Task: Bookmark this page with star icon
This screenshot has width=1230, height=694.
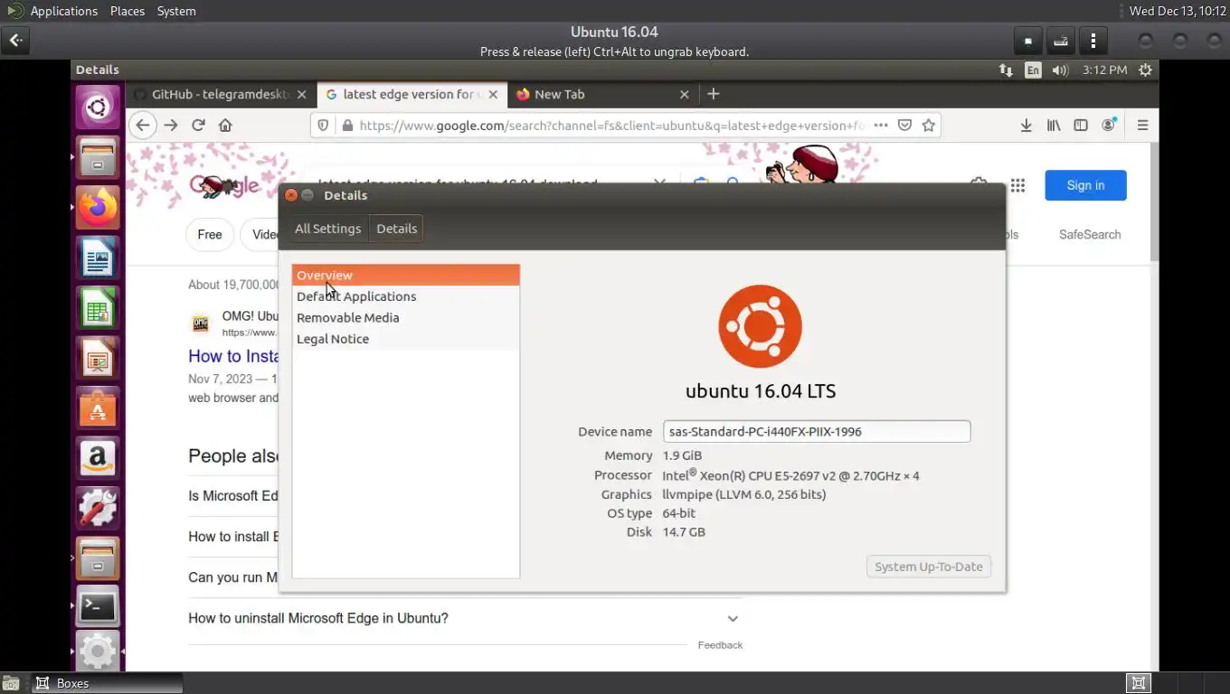Action: 928,126
